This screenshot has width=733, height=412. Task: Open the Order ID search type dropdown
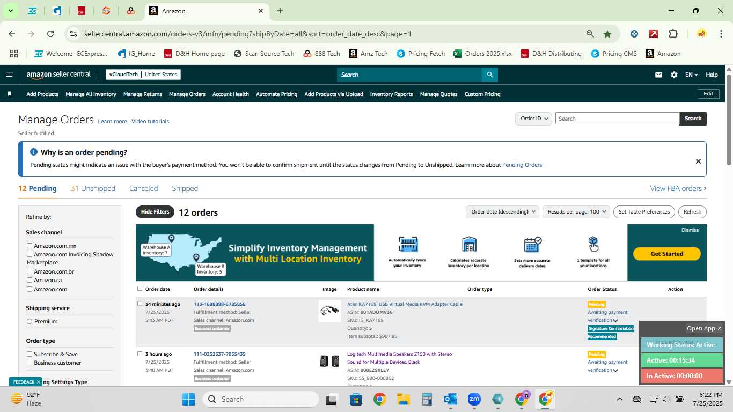[x=533, y=119]
